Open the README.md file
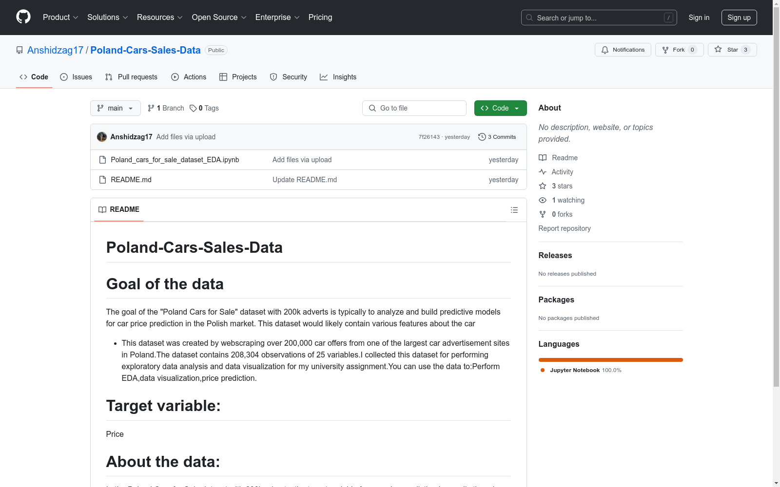 click(x=131, y=180)
